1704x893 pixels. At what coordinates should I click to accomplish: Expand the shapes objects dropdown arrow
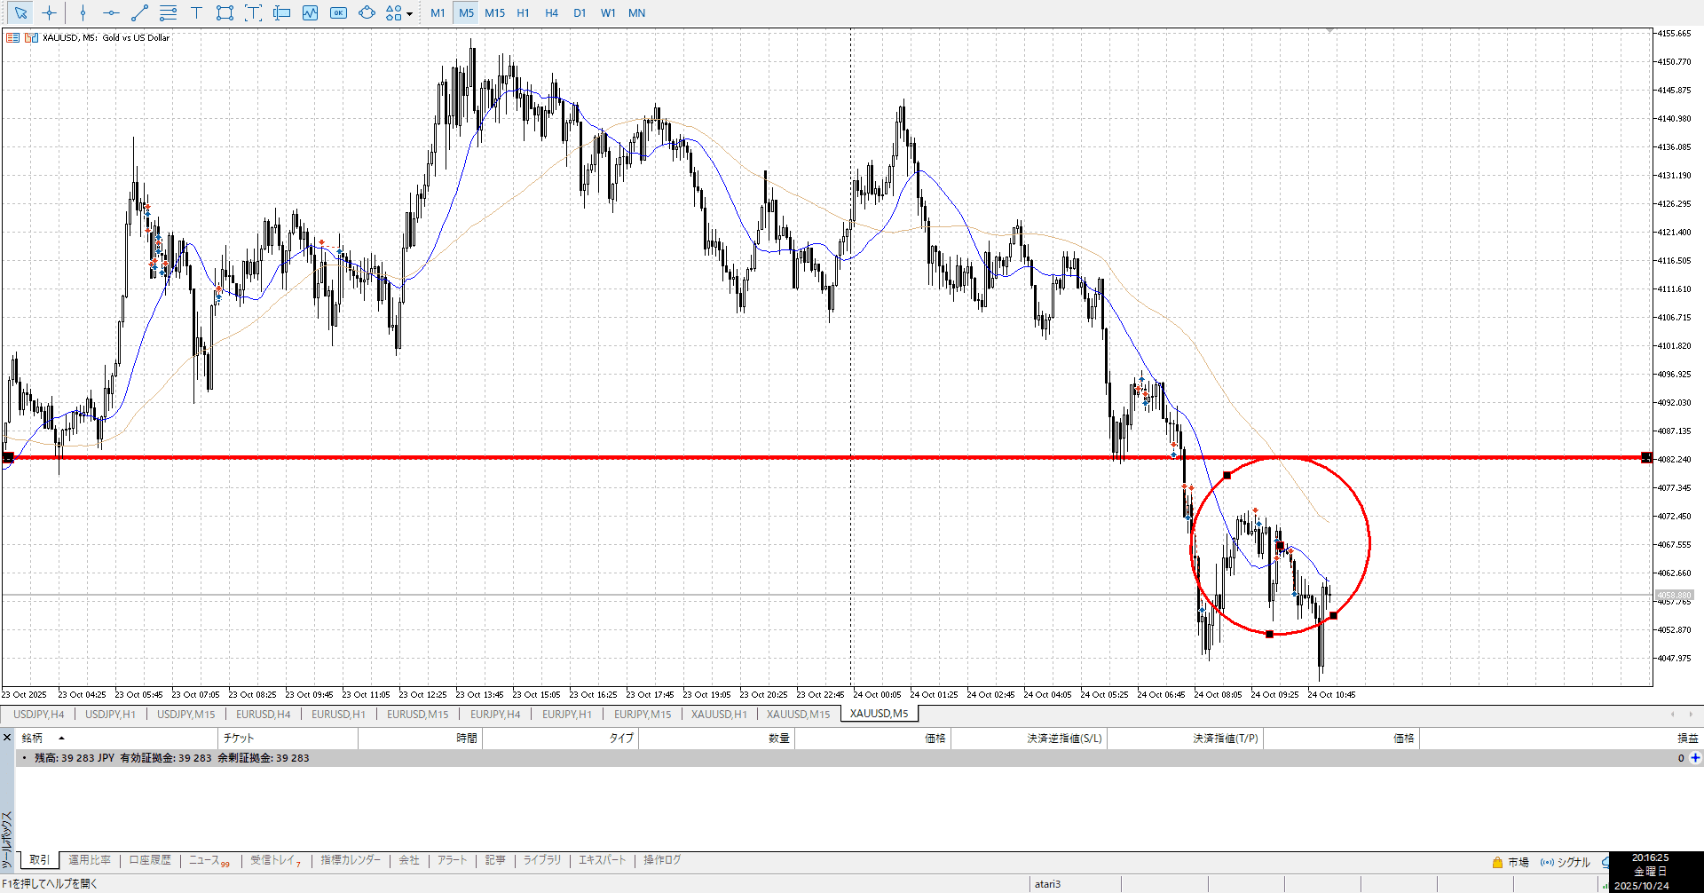click(409, 14)
